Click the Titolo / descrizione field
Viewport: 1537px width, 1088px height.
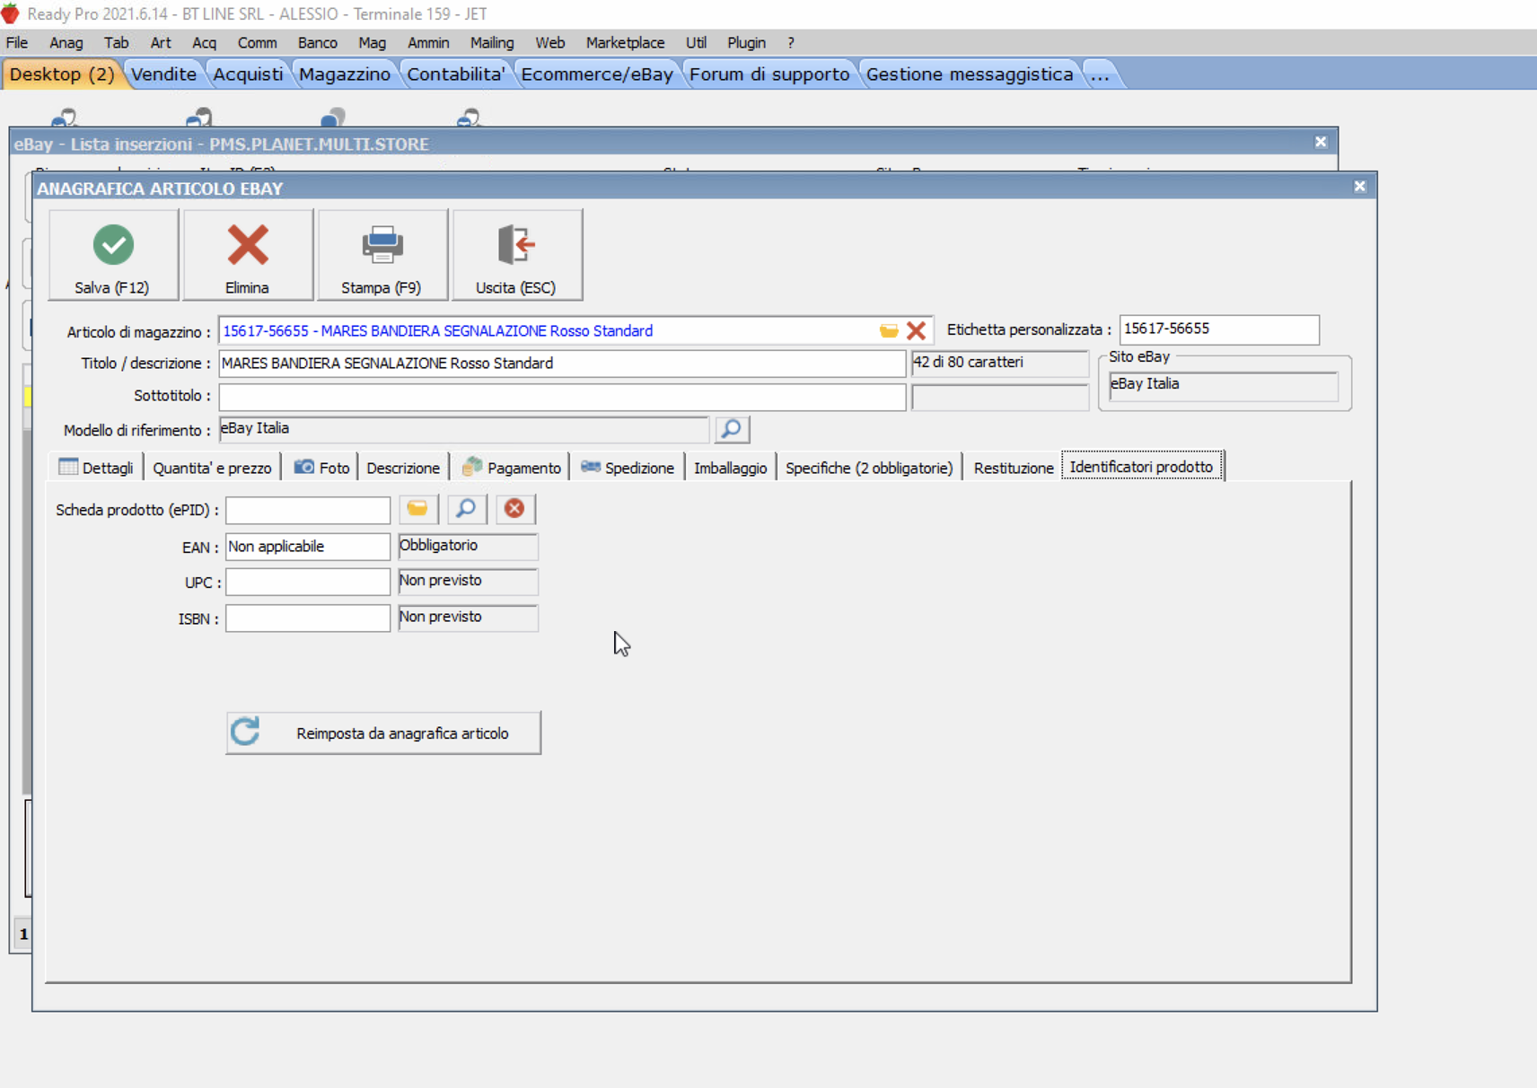point(562,364)
